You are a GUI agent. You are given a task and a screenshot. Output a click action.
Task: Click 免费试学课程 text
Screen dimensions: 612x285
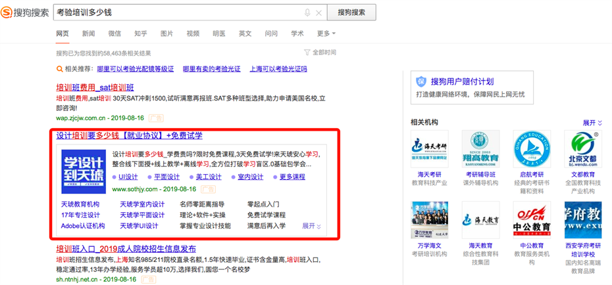(267, 215)
